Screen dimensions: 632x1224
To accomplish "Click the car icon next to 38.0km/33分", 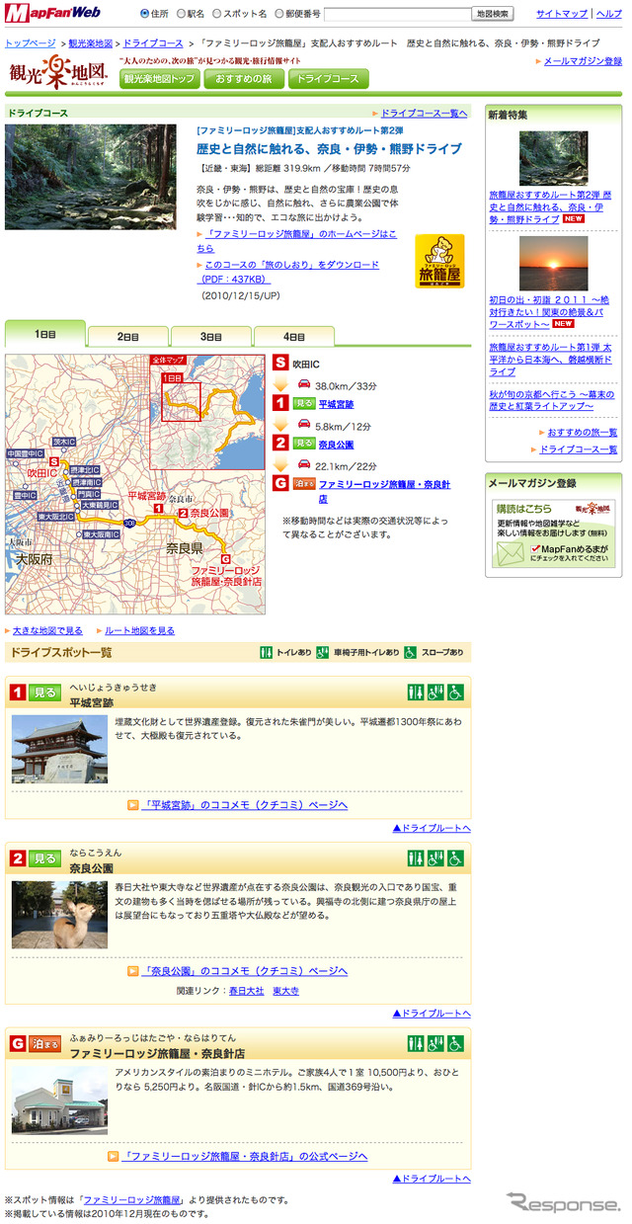I will coord(304,384).
